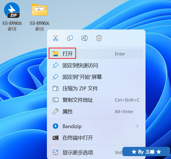Click the Delete trash can icon
171x159 pixels.
(99, 38)
